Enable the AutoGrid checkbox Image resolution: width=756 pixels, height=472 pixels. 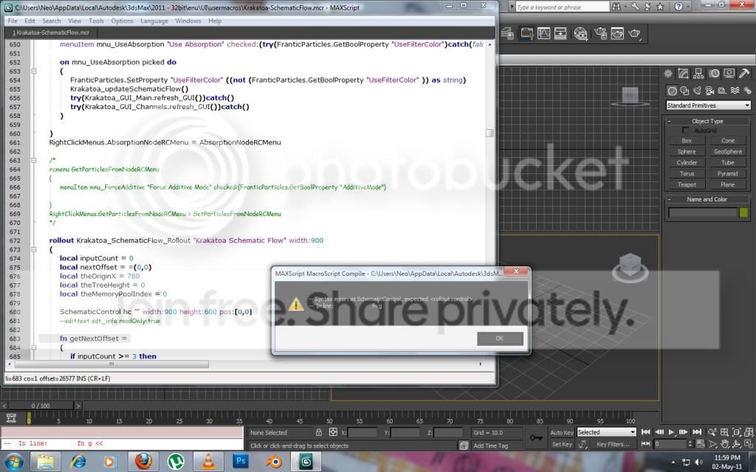tap(687, 131)
